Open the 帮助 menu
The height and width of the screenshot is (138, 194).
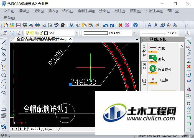point(9,18)
